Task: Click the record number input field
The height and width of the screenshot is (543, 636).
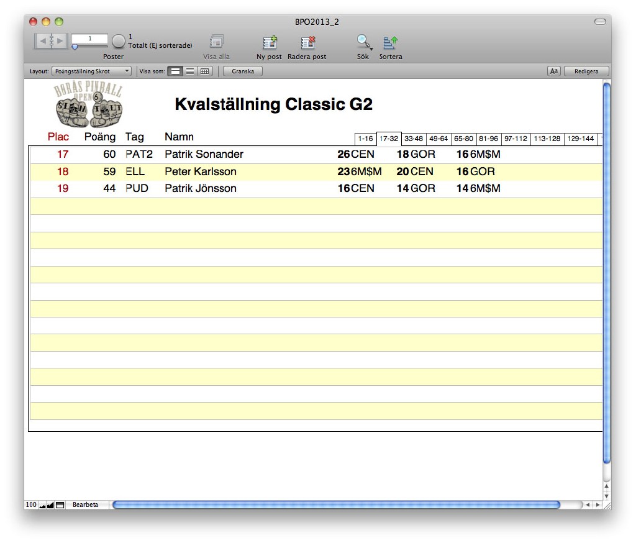Action: (x=89, y=39)
